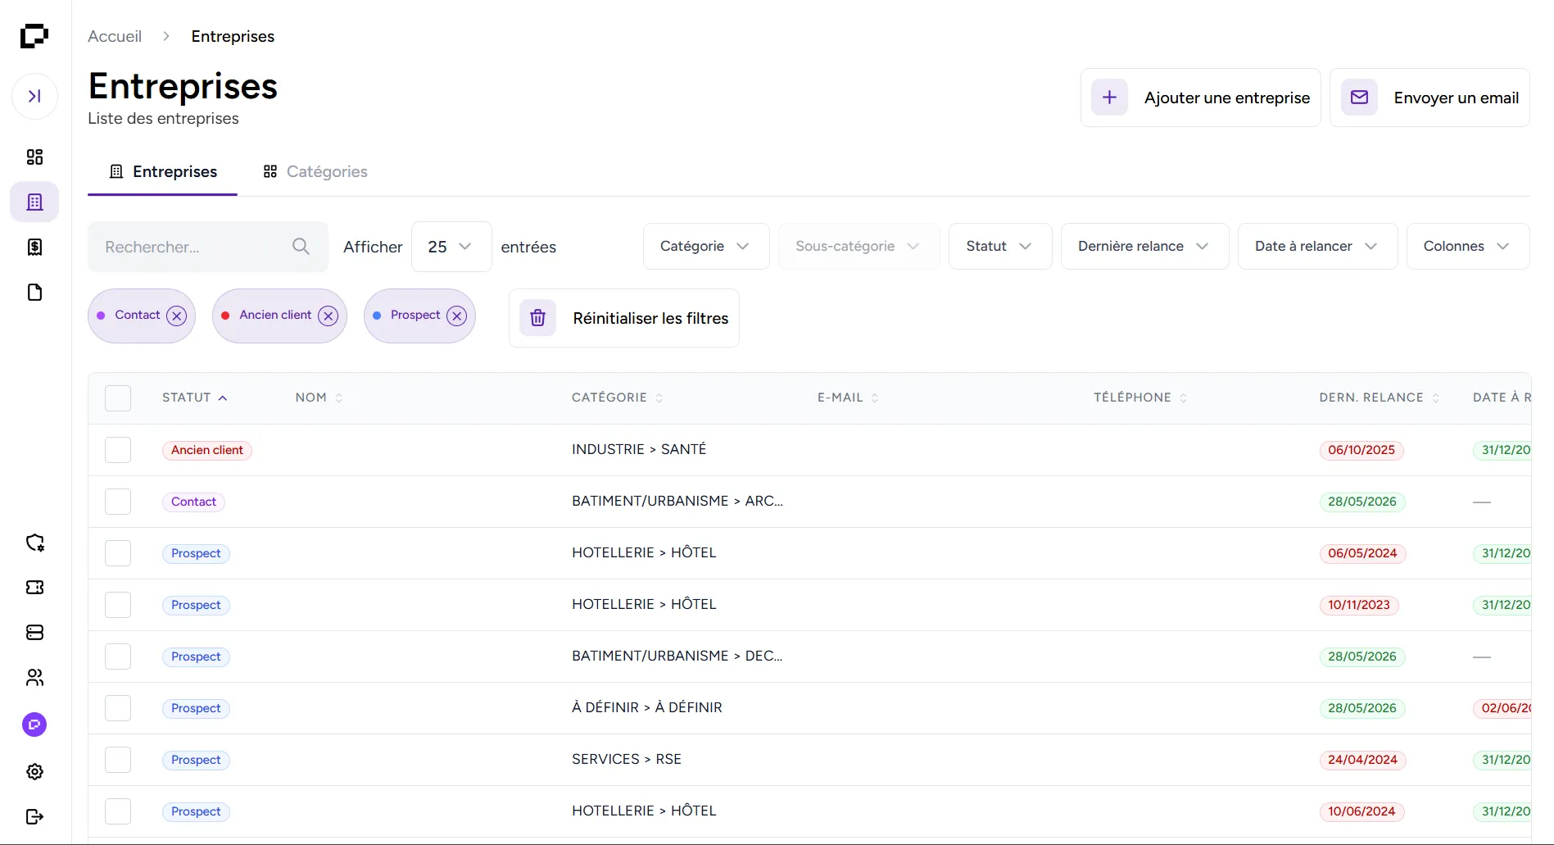Open the Dernière relance dropdown
1554x845 pixels.
(x=1144, y=246)
